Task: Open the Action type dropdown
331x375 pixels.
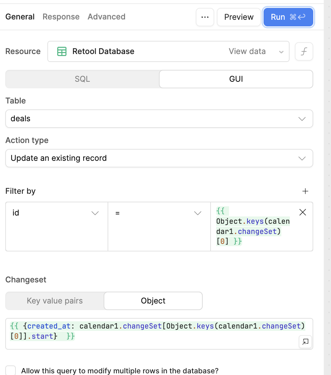Action: point(159,158)
